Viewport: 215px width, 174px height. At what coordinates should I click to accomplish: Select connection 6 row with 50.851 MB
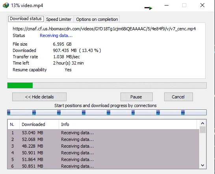coord(104,166)
